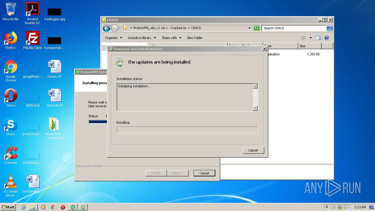This screenshot has width=375, height=211.
Task: Open teachingcre document on desktop
Action: (x=33, y=184)
